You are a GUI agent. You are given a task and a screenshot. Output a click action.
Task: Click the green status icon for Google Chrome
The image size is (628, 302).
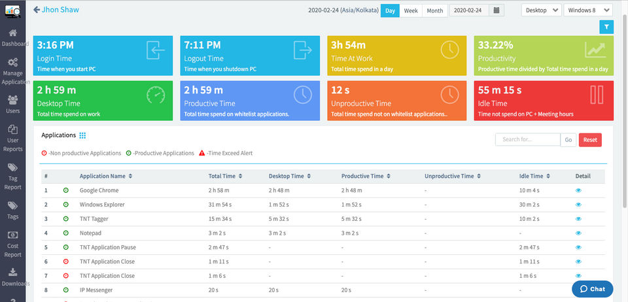pos(65,190)
